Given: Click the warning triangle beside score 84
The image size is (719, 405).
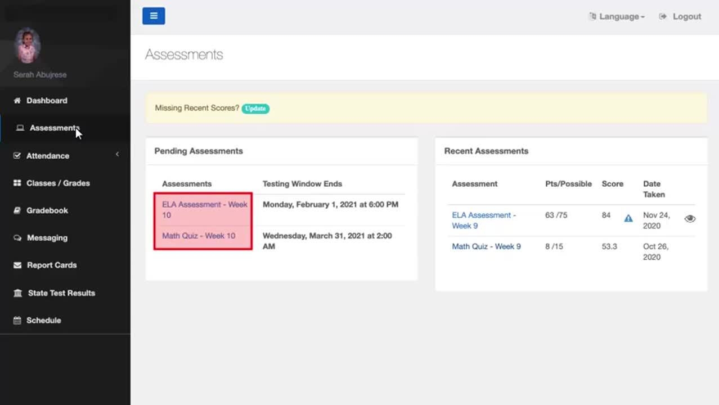Looking at the screenshot, I should point(628,218).
